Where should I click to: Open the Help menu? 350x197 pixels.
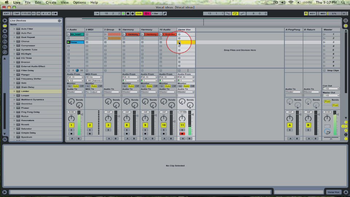pyautogui.click(x=94, y=3)
